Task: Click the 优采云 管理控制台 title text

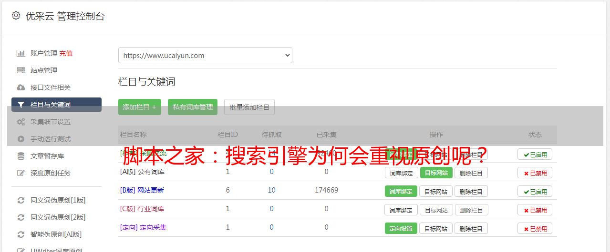Action: [x=65, y=16]
